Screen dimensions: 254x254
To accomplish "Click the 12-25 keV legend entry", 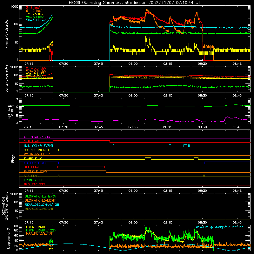I will [x=35, y=14].
